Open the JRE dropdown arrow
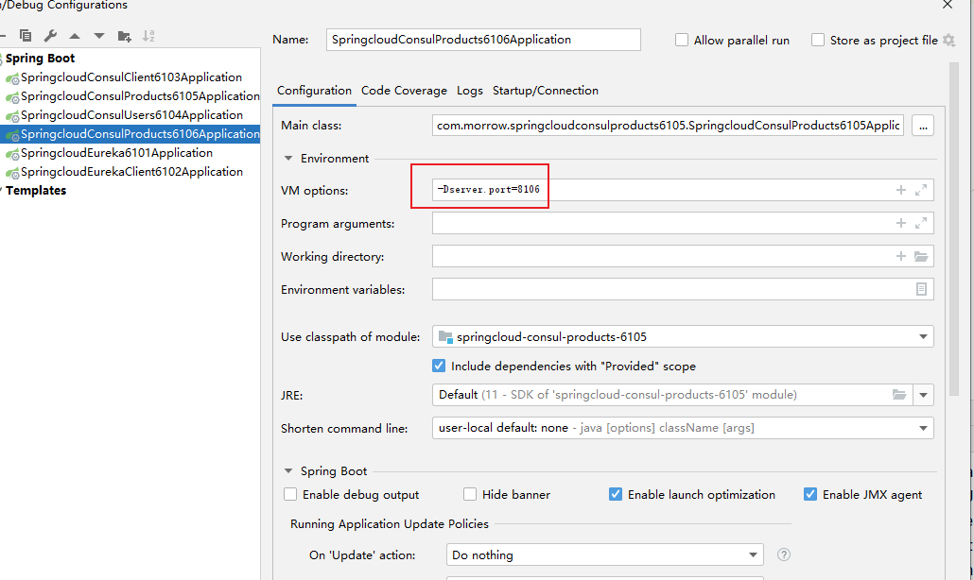This screenshot has height=580, width=974. tap(923, 395)
